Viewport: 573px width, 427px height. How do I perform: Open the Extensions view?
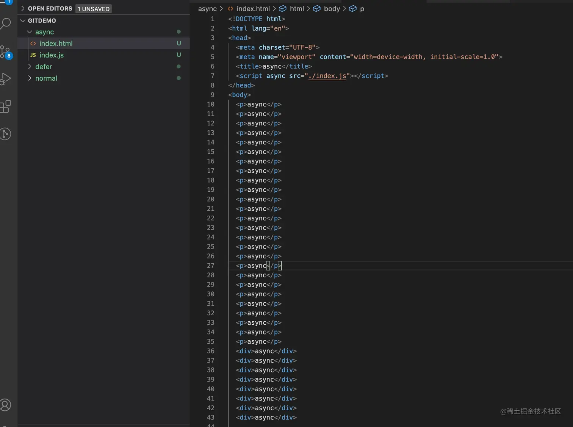pos(5,106)
